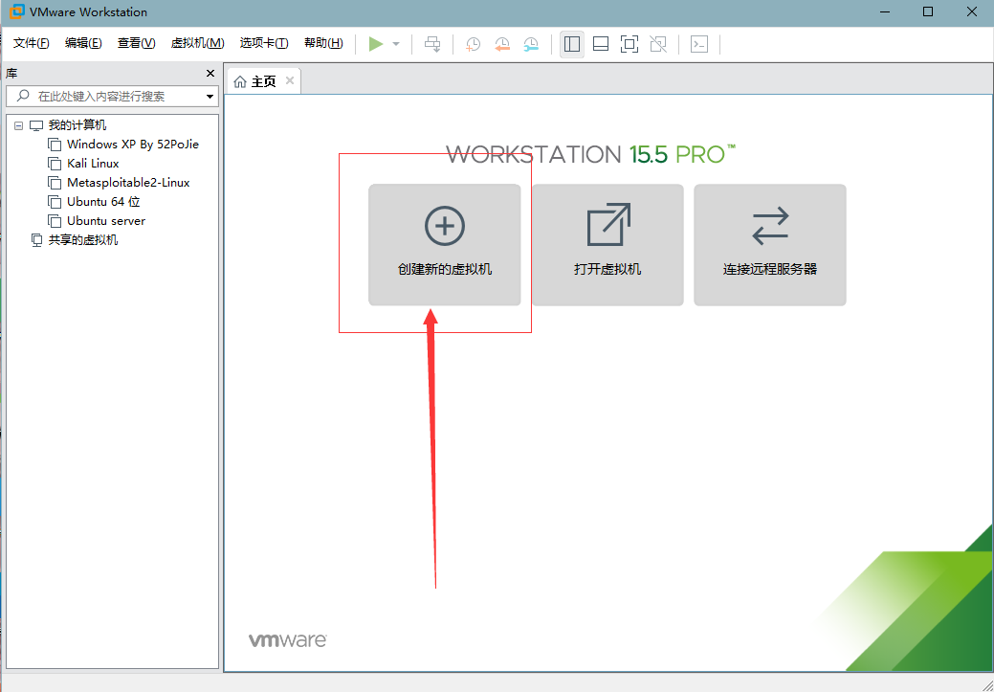
Task: Click the Windows XP By 52PoJie VM icon
Action: click(x=55, y=145)
